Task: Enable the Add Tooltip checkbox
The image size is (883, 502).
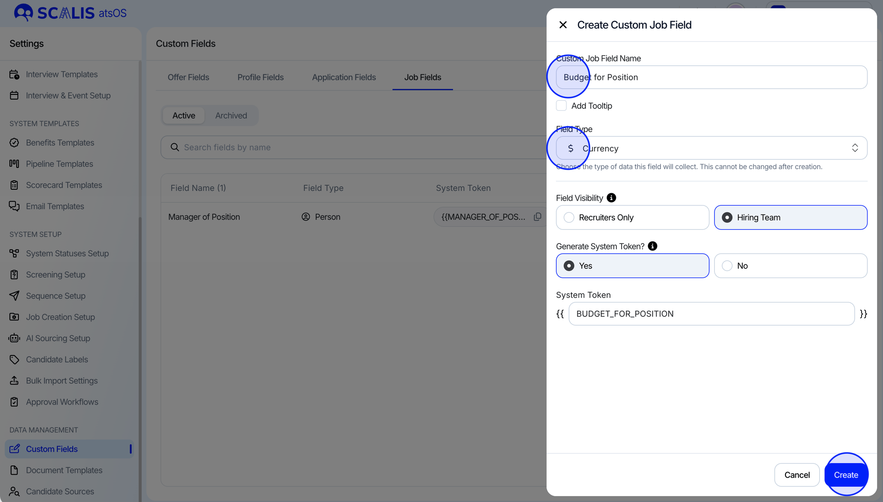Action: (x=561, y=106)
